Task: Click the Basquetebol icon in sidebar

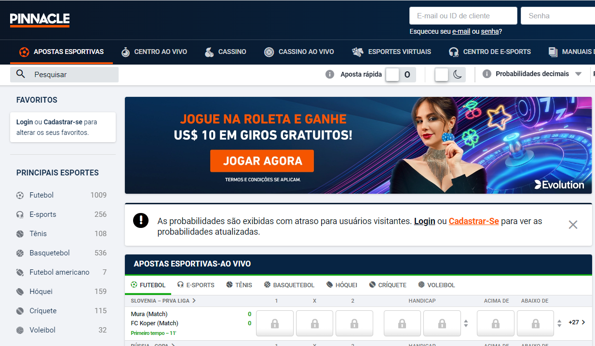Action: tap(20, 253)
